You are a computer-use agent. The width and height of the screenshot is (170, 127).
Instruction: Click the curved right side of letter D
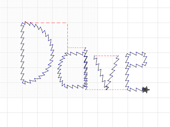pyautogui.click(x=49, y=49)
